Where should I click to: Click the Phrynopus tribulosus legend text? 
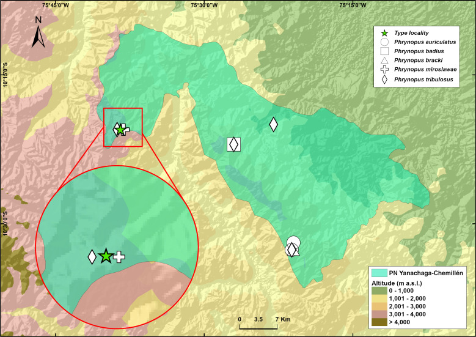click(x=423, y=80)
